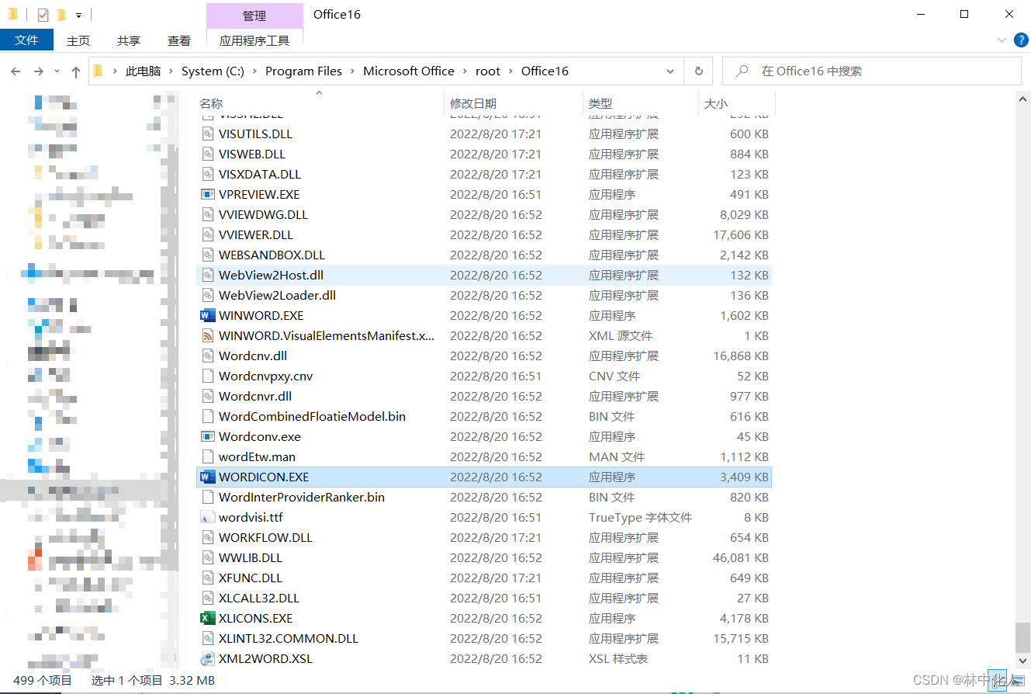
Task: Navigate to Program Files in address bar
Action: 303,71
